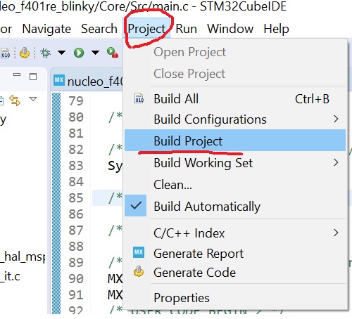352x319 pixels.
Task: Click line 85 in the editor gutter
Action: 76,198
